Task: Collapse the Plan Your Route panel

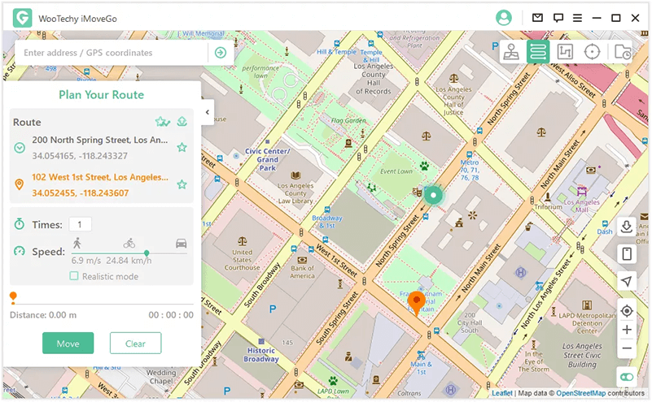Action: 207,112
